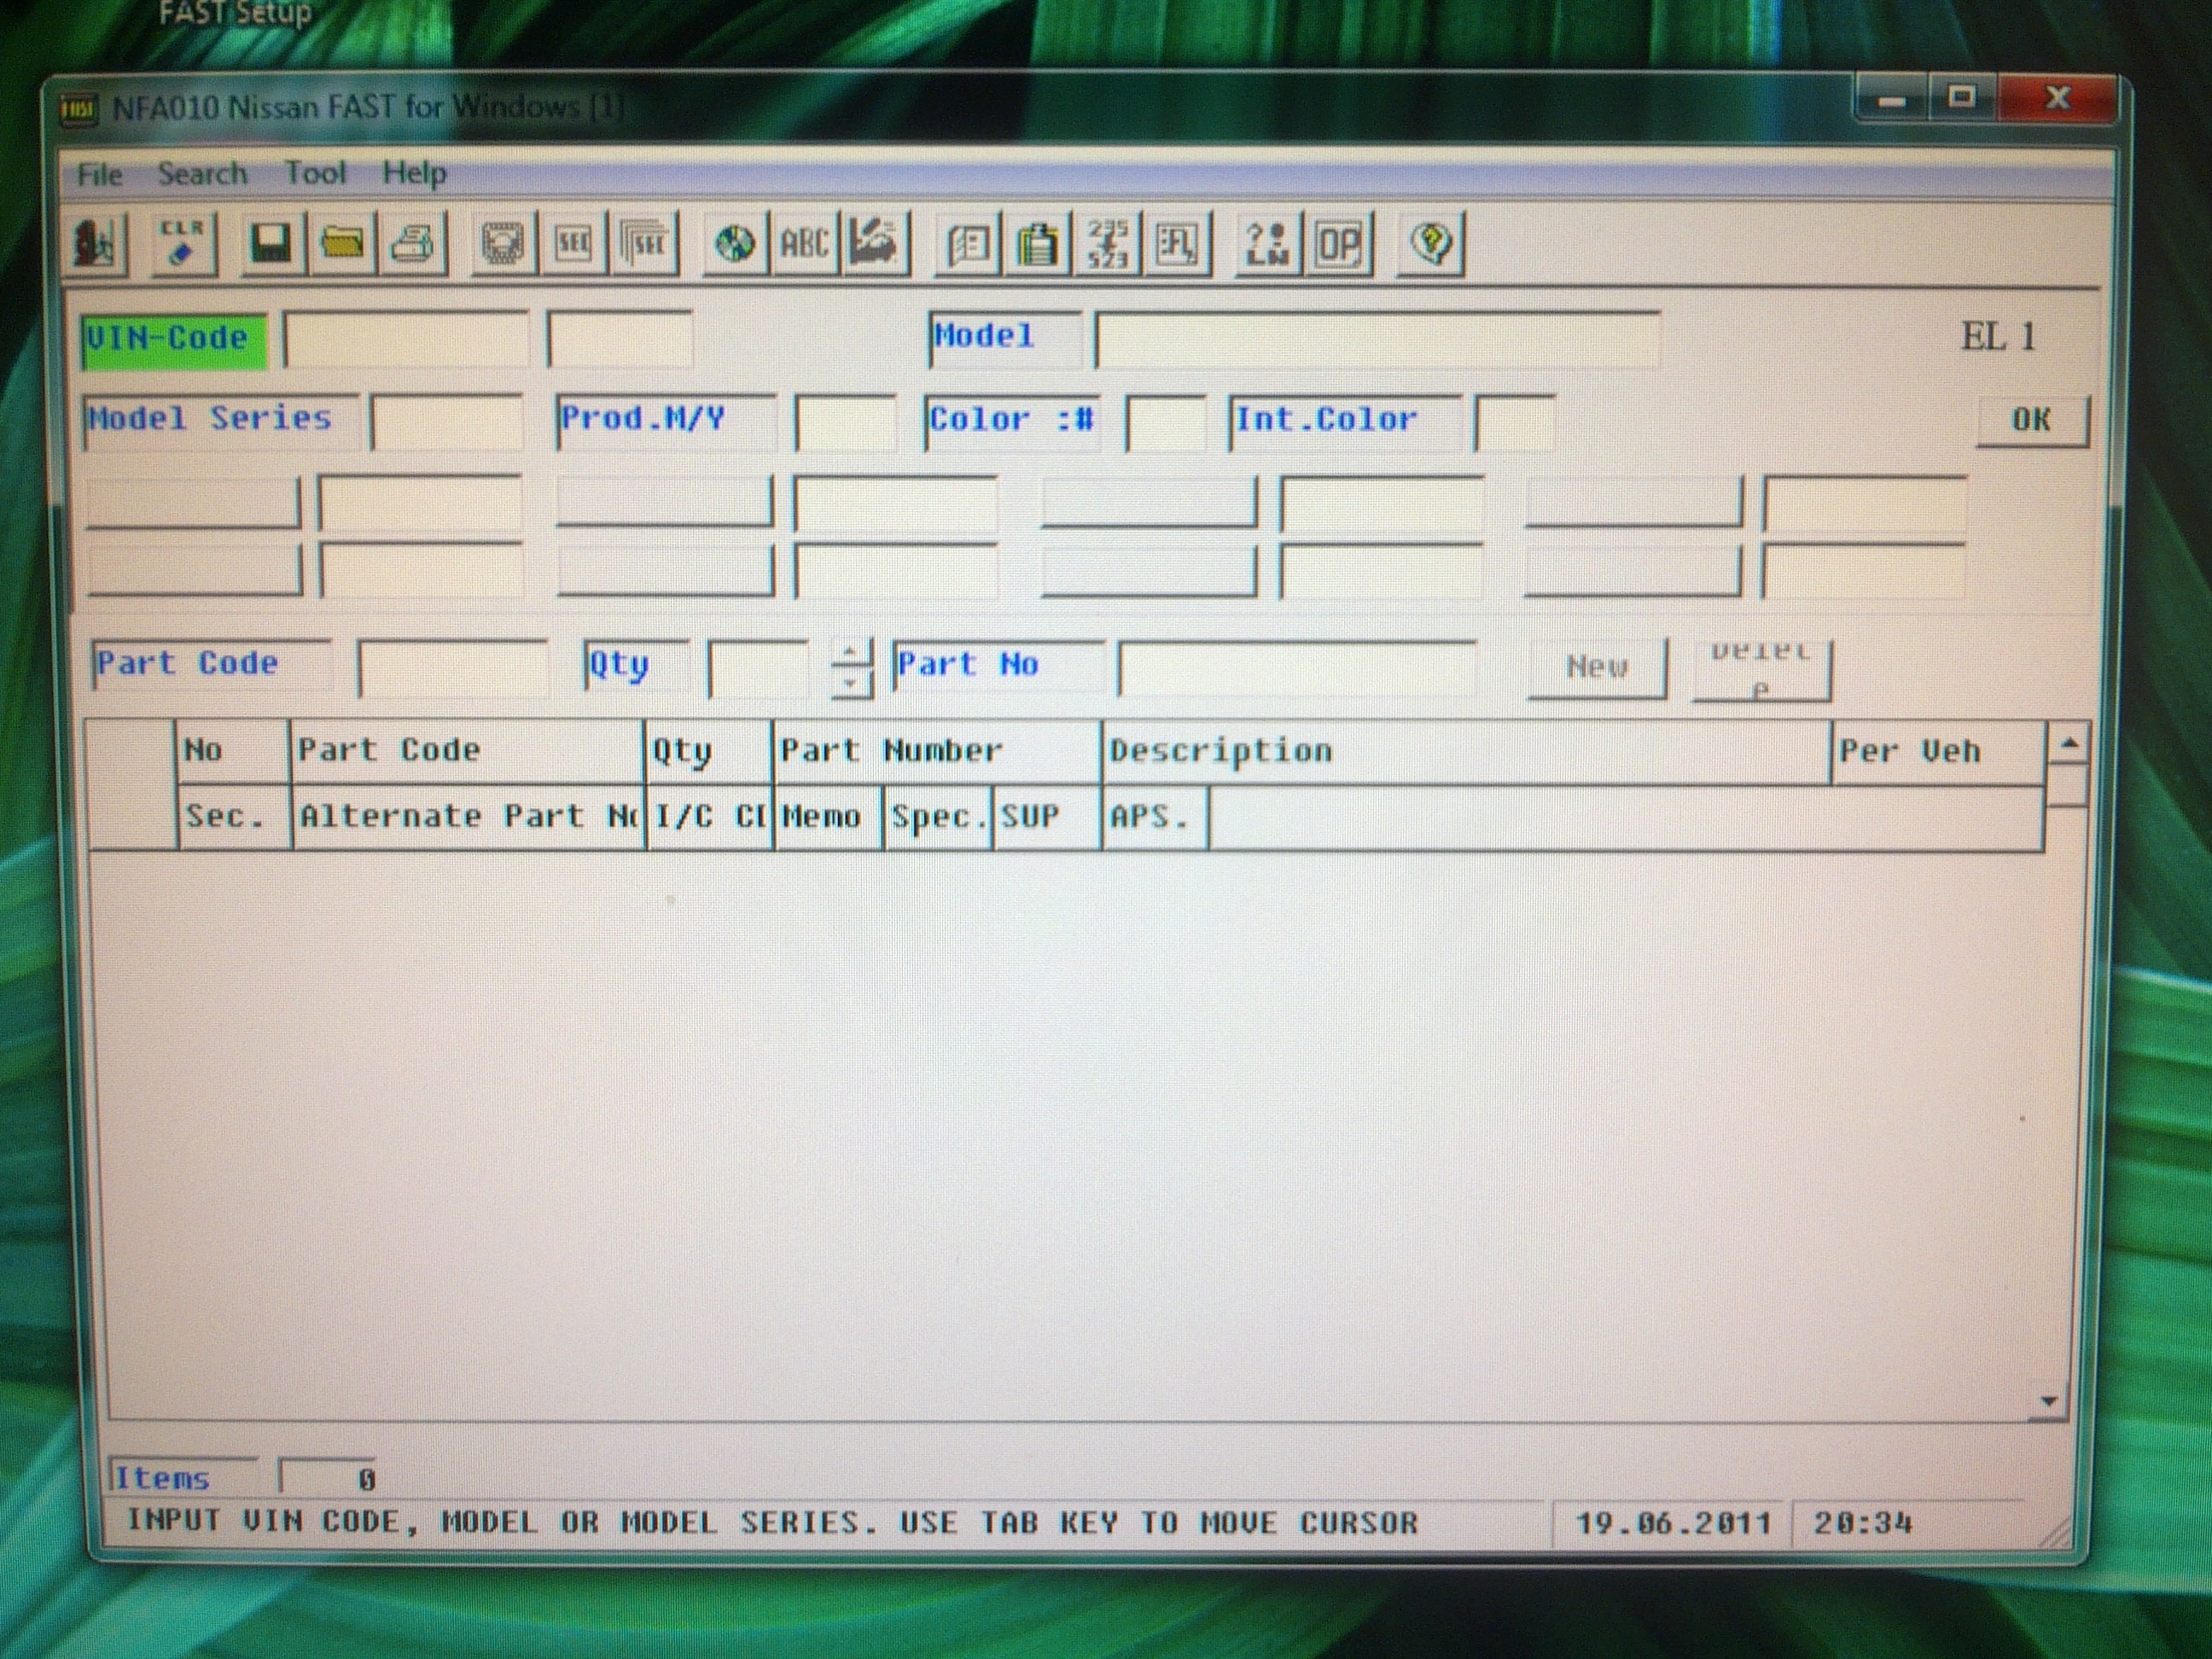The height and width of the screenshot is (1659, 2212).
Task: Click the clipboard toolbar icon
Action: coord(1038,243)
